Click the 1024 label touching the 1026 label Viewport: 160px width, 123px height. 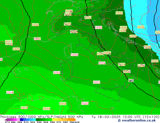click(100, 54)
